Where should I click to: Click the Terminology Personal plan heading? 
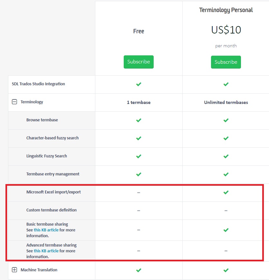click(x=226, y=10)
